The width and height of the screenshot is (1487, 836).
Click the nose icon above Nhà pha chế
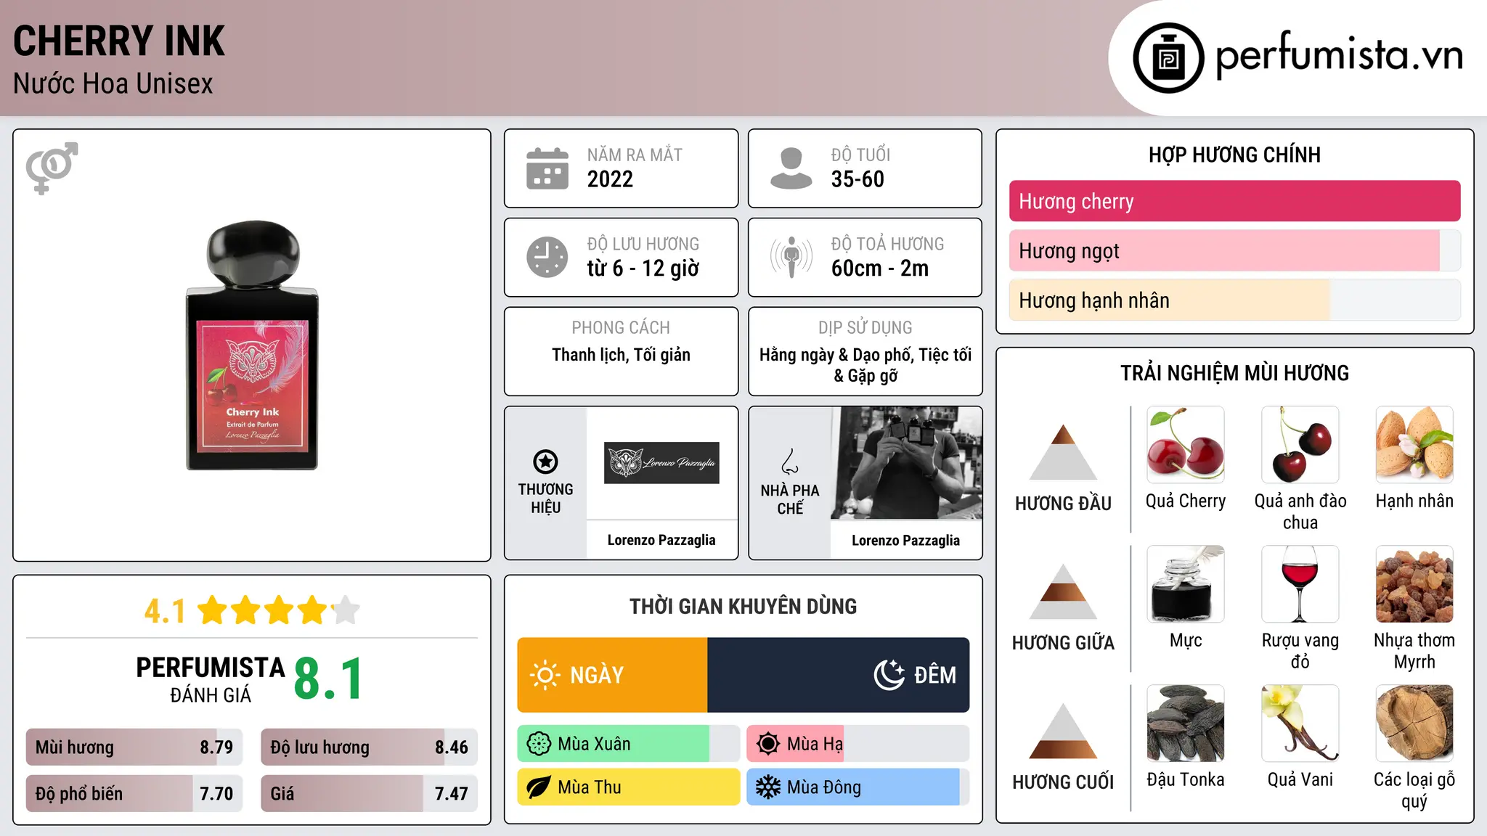tap(790, 462)
